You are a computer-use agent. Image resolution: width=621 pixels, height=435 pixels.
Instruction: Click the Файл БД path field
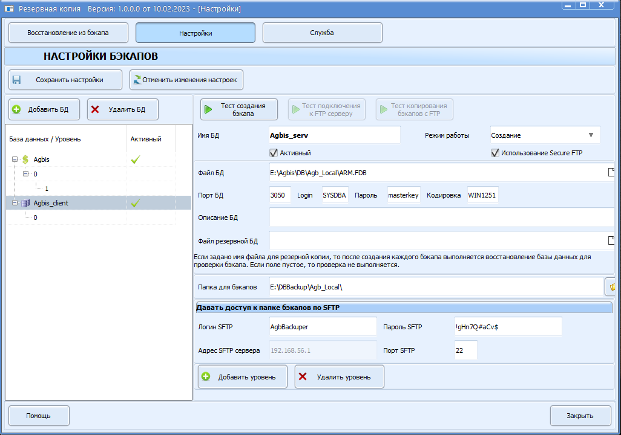438,172
